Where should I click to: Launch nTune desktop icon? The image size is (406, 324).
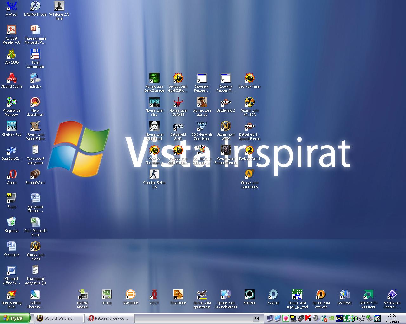[107, 294]
